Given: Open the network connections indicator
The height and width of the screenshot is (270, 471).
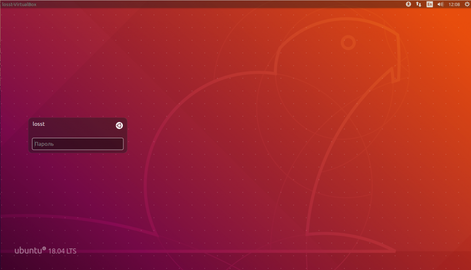Looking at the screenshot, I should 419,4.
